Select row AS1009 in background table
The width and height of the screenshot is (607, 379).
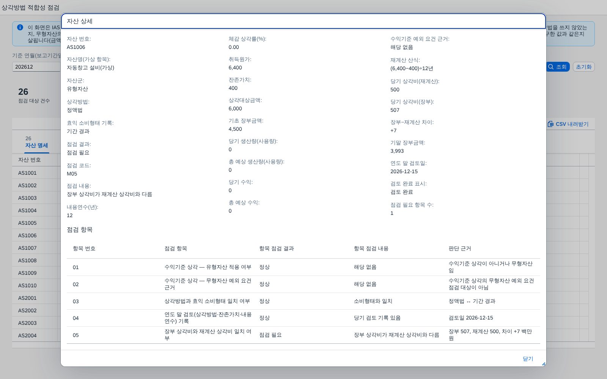click(36, 273)
